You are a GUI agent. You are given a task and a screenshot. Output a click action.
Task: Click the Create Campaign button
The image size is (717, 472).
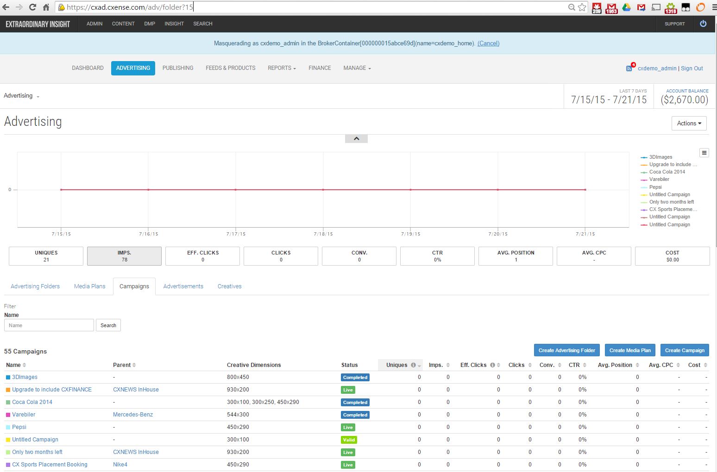685,350
